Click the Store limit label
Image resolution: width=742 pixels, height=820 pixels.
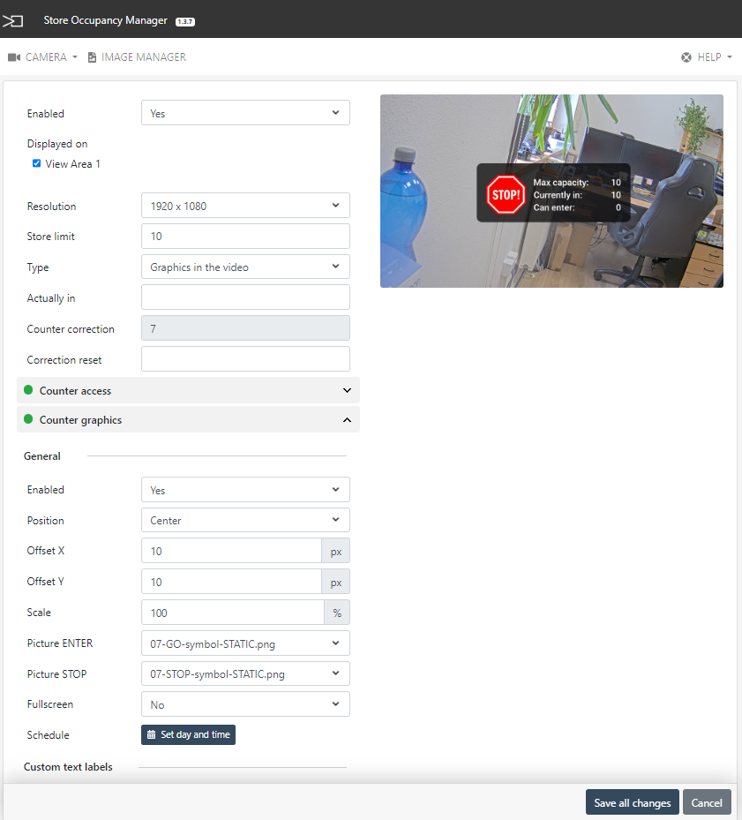(50, 237)
